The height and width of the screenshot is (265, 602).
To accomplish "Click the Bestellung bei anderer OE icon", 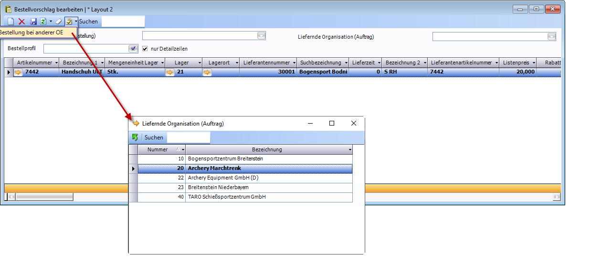I will [70, 21].
